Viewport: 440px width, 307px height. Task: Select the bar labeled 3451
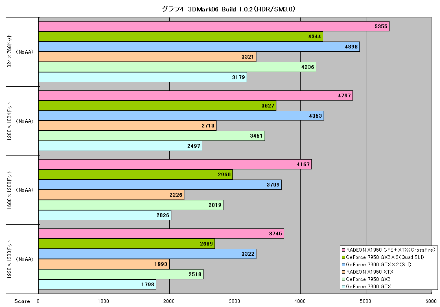pyautogui.click(x=151, y=136)
